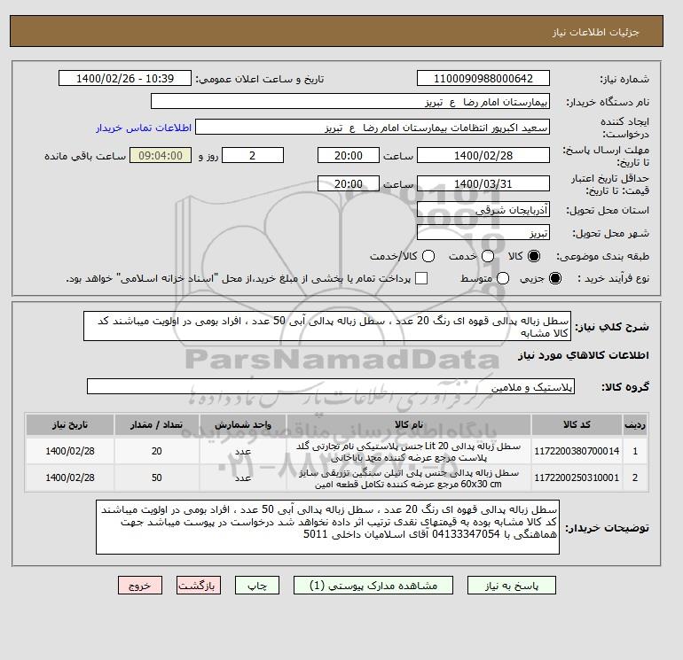Click the province field آذربایجان شرقی
Viewport: 683px width, 660px height.
[x=483, y=210]
